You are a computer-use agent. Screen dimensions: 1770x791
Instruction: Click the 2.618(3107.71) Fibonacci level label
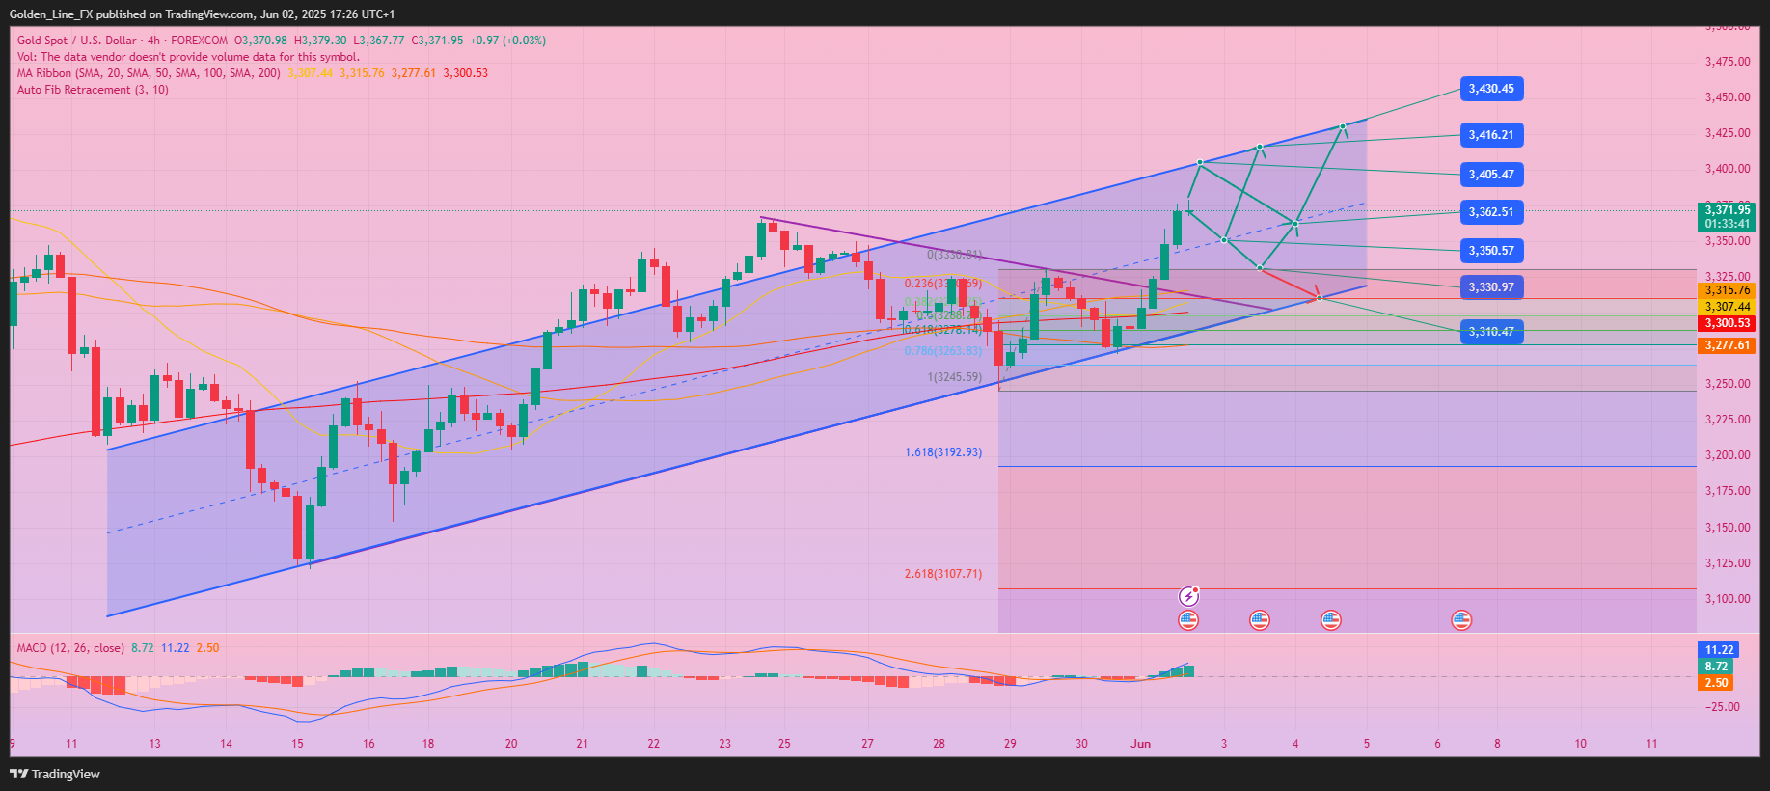tap(943, 574)
